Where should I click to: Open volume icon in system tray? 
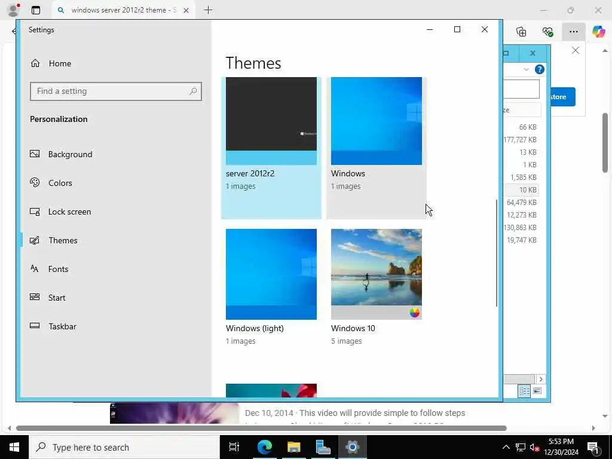click(x=535, y=447)
